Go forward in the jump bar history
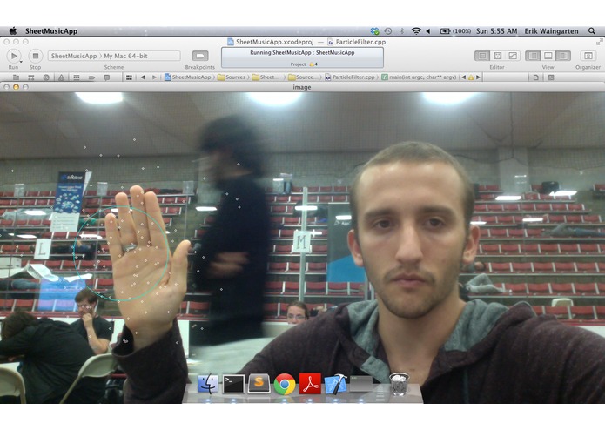Viewport: 605px width, 430px height. click(x=154, y=77)
